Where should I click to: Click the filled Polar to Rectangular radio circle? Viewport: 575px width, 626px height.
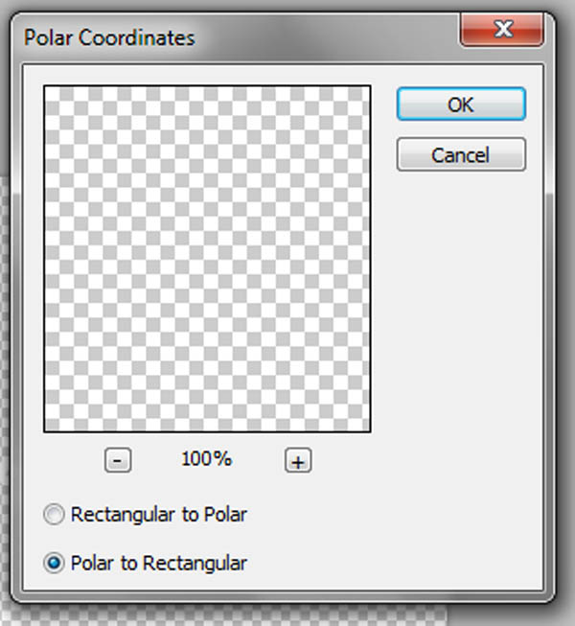pos(56,563)
